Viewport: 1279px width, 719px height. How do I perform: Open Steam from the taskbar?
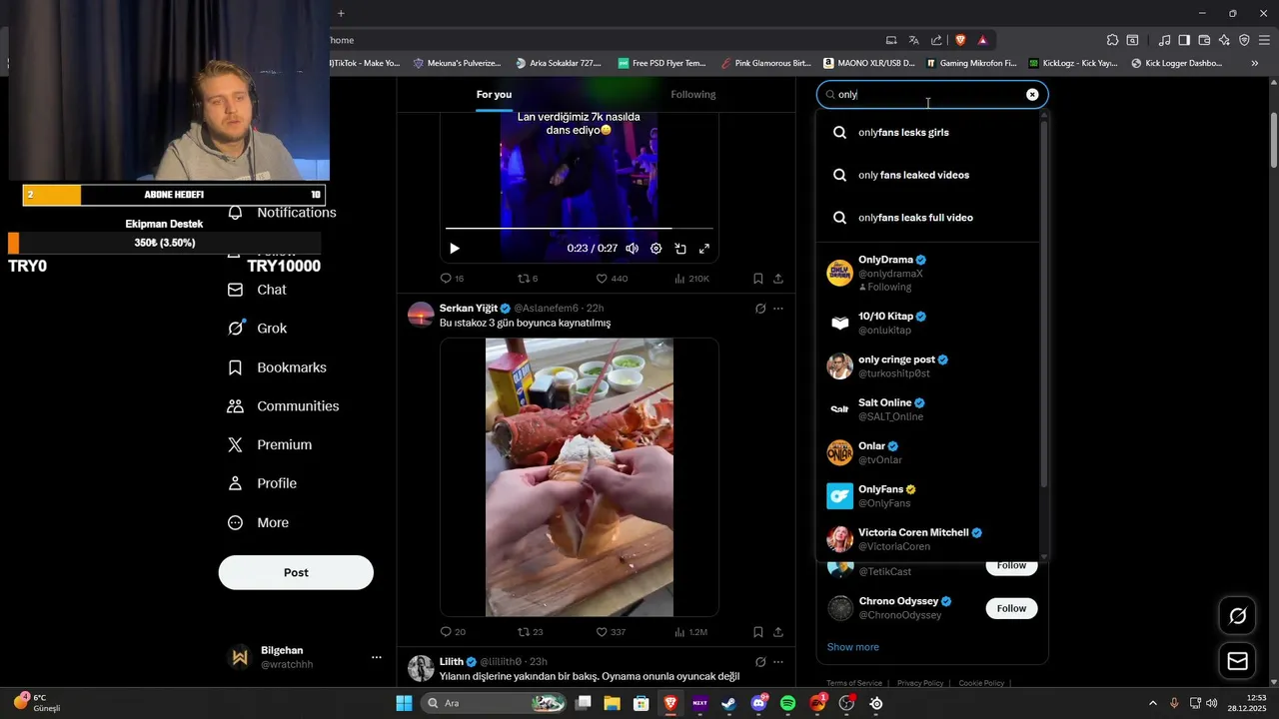click(728, 703)
